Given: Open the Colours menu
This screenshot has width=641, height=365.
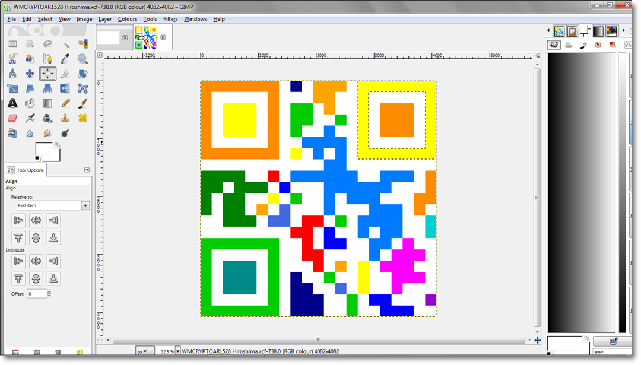Looking at the screenshot, I should pos(127,19).
